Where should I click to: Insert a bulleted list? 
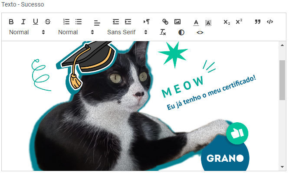(x=79, y=22)
